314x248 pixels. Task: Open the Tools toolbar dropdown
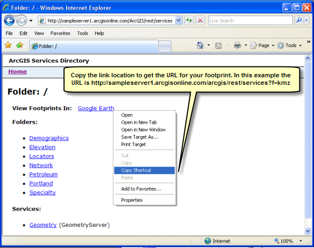[x=290, y=45]
